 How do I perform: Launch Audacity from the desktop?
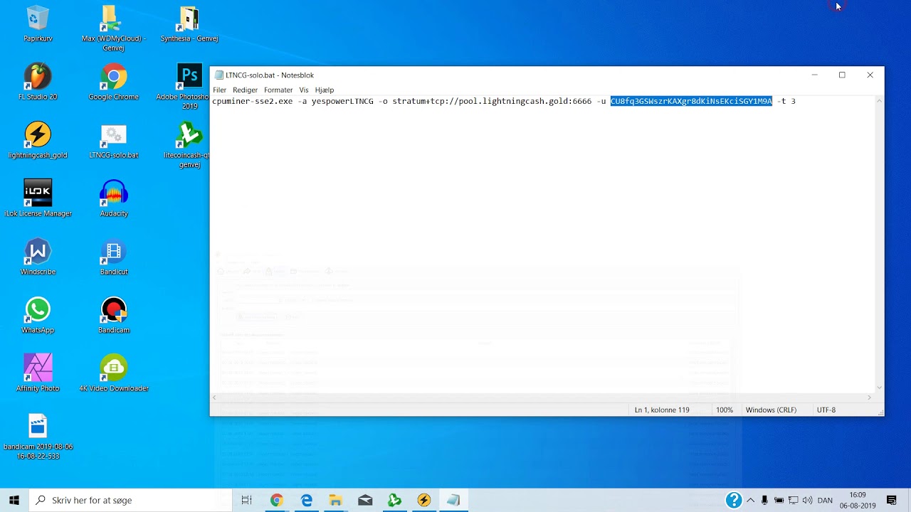pos(114,198)
